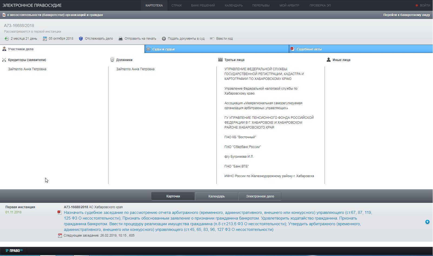Open the PDF icon of court ruling

pos(60,213)
